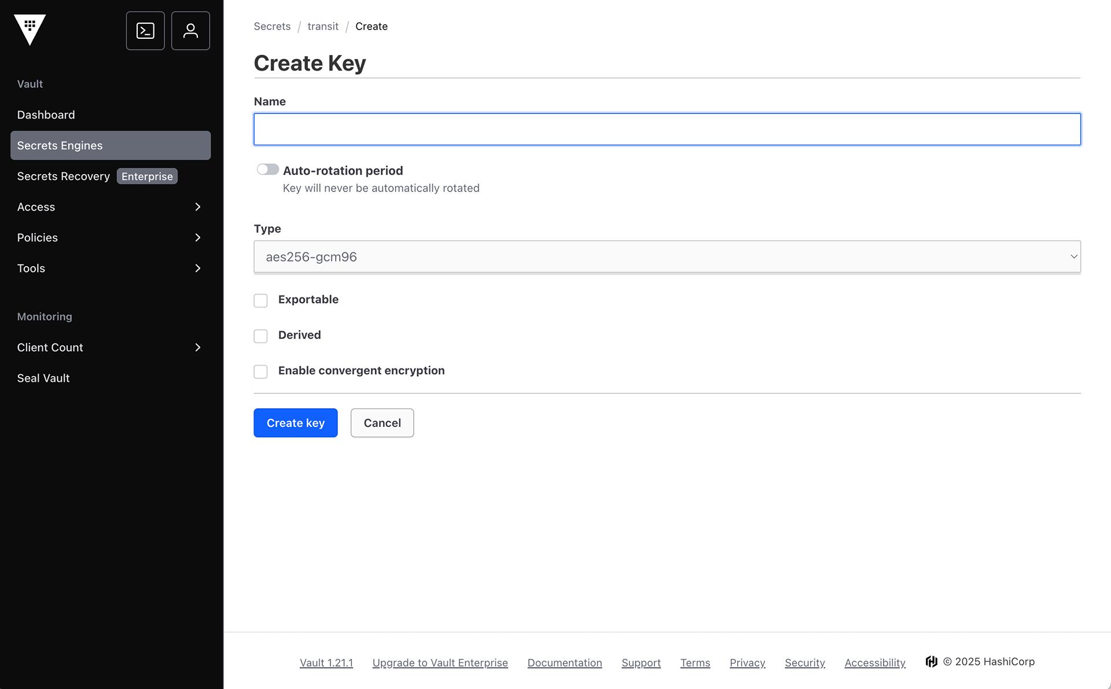This screenshot has width=1111, height=689.
Task: Check the Exportable checkbox
Action: (x=260, y=300)
